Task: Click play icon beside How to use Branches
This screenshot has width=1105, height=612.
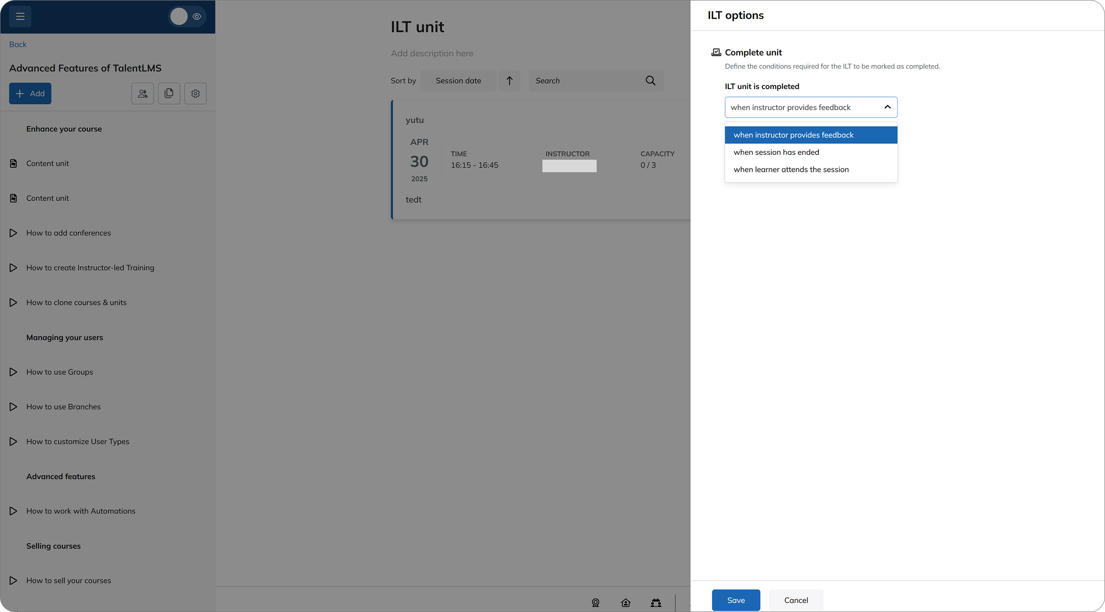Action: tap(13, 407)
